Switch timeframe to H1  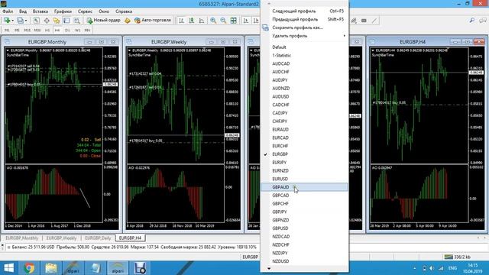click(47, 31)
